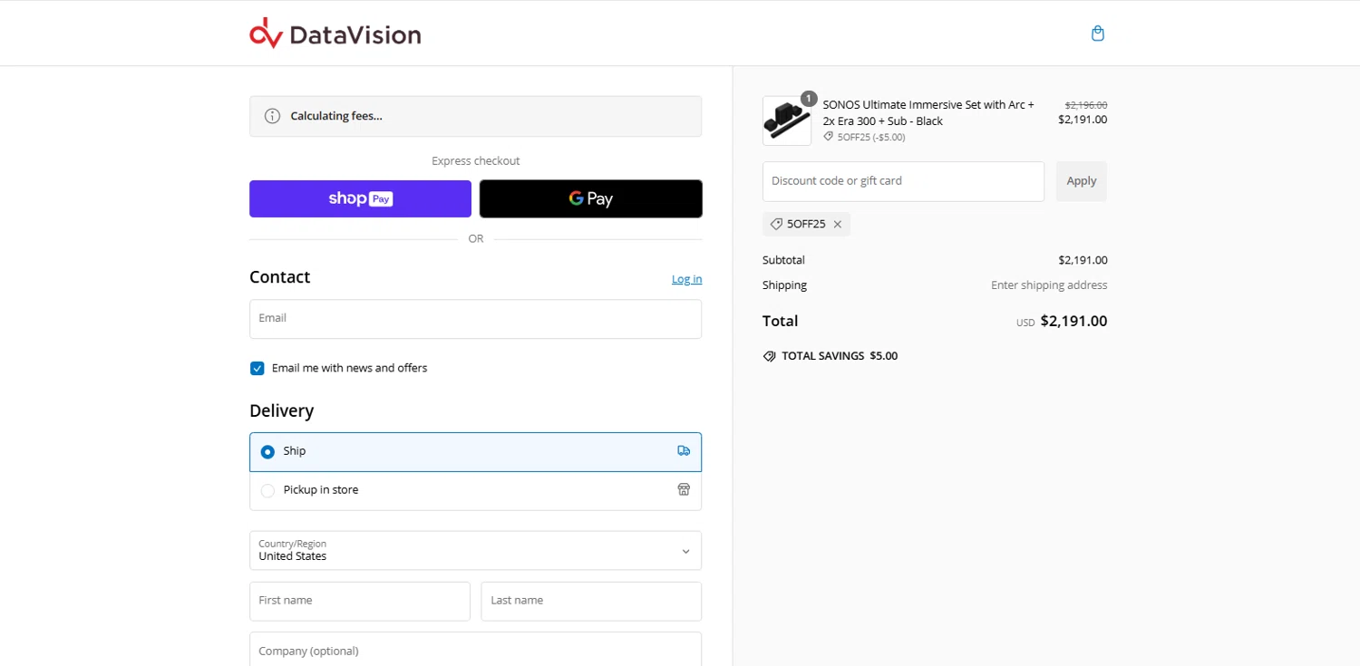Click the Delivery section heading
The height and width of the screenshot is (666, 1360).
tap(282, 410)
